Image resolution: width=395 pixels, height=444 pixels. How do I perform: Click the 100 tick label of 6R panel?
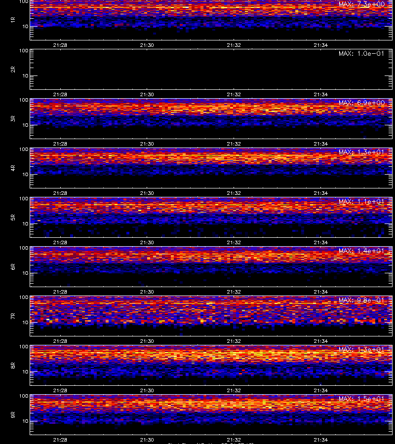click(24, 248)
